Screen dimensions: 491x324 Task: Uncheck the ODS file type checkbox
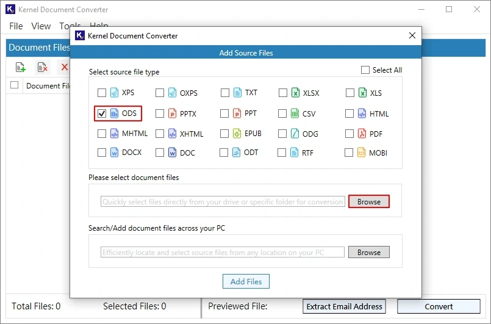[x=102, y=113]
